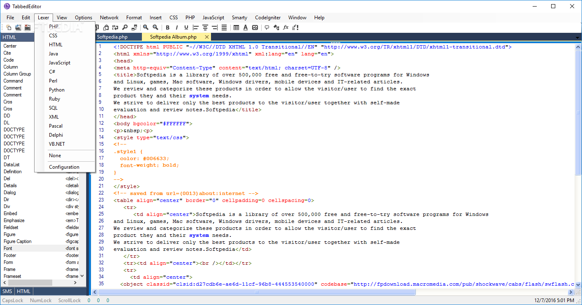
Task: Open lexer Configuration entry
Action: coord(65,167)
